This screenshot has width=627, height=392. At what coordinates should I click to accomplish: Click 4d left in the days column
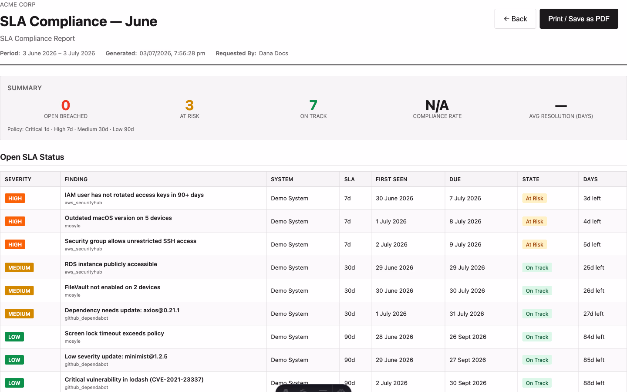point(592,221)
